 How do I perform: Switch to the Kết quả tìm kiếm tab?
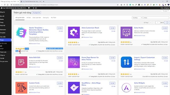pos(20,18)
